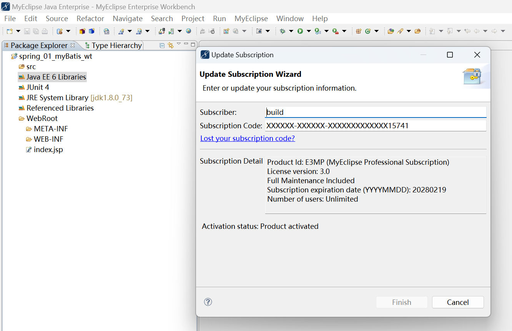This screenshot has width=512, height=331.
Task: Click Collapse All in Package Explorer
Action: pos(162,45)
